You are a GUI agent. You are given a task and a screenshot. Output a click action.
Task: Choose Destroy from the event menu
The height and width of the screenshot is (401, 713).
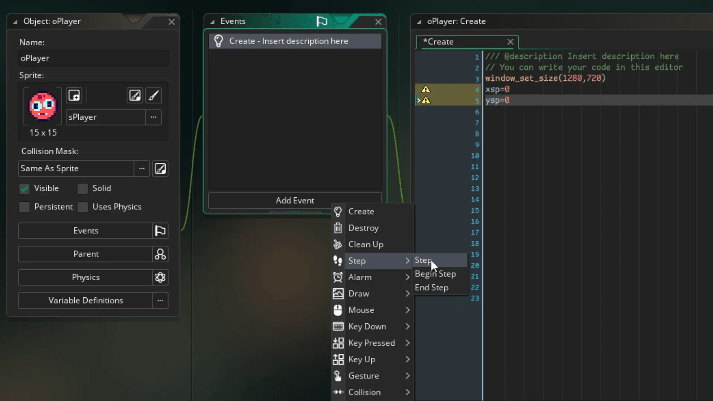coord(373,228)
